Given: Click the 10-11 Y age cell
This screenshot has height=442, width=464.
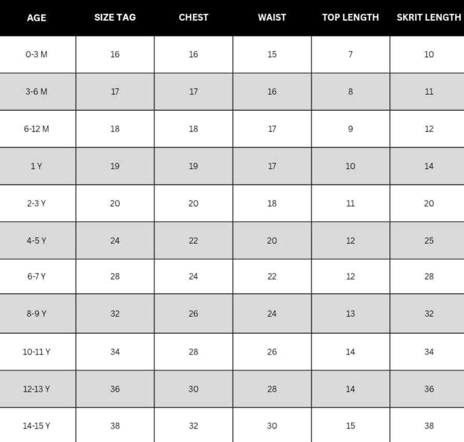Looking at the screenshot, I should pyautogui.click(x=36, y=352).
